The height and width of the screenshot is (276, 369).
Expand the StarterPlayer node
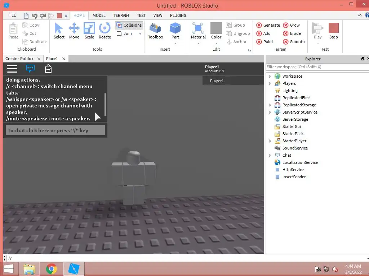pos(270,141)
